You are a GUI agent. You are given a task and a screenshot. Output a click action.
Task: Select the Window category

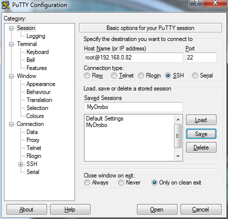point(26,76)
